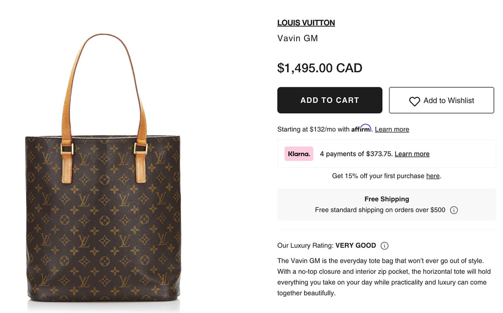Click the "Starting at $132/mo" text
The width and height of the screenshot is (503, 313).
pos(313,129)
